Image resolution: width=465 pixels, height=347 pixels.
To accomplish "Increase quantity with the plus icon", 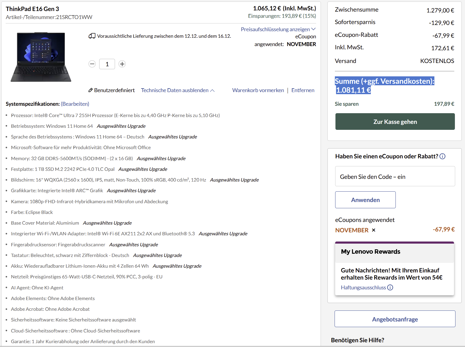I will coord(122,64).
